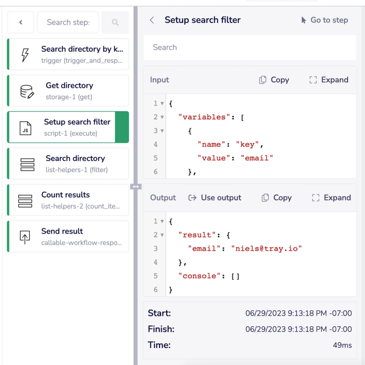
Task: Click the Go to step link
Action: [x=324, y=20]
